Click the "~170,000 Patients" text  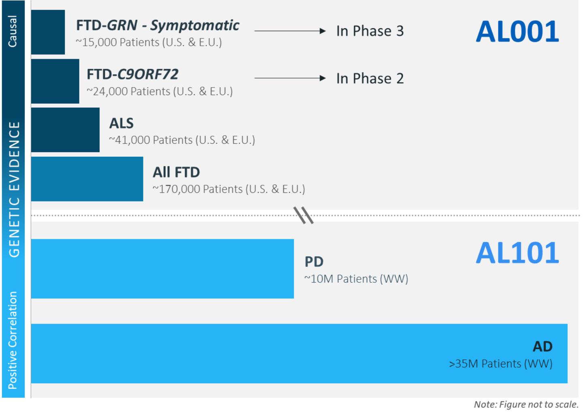click(229, 189)
